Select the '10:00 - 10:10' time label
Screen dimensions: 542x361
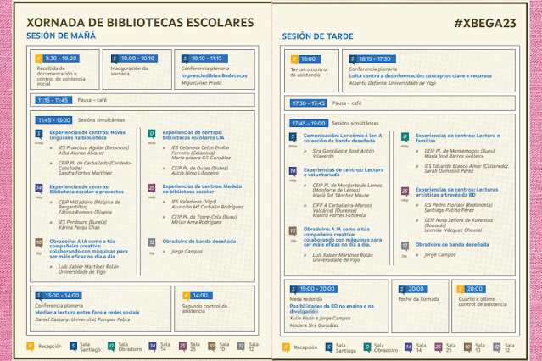coord(137,58)
